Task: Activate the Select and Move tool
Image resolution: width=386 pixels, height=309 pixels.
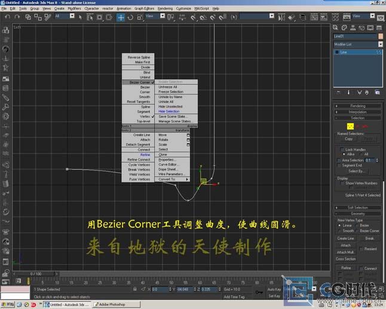Action: (x=121, y=17)
